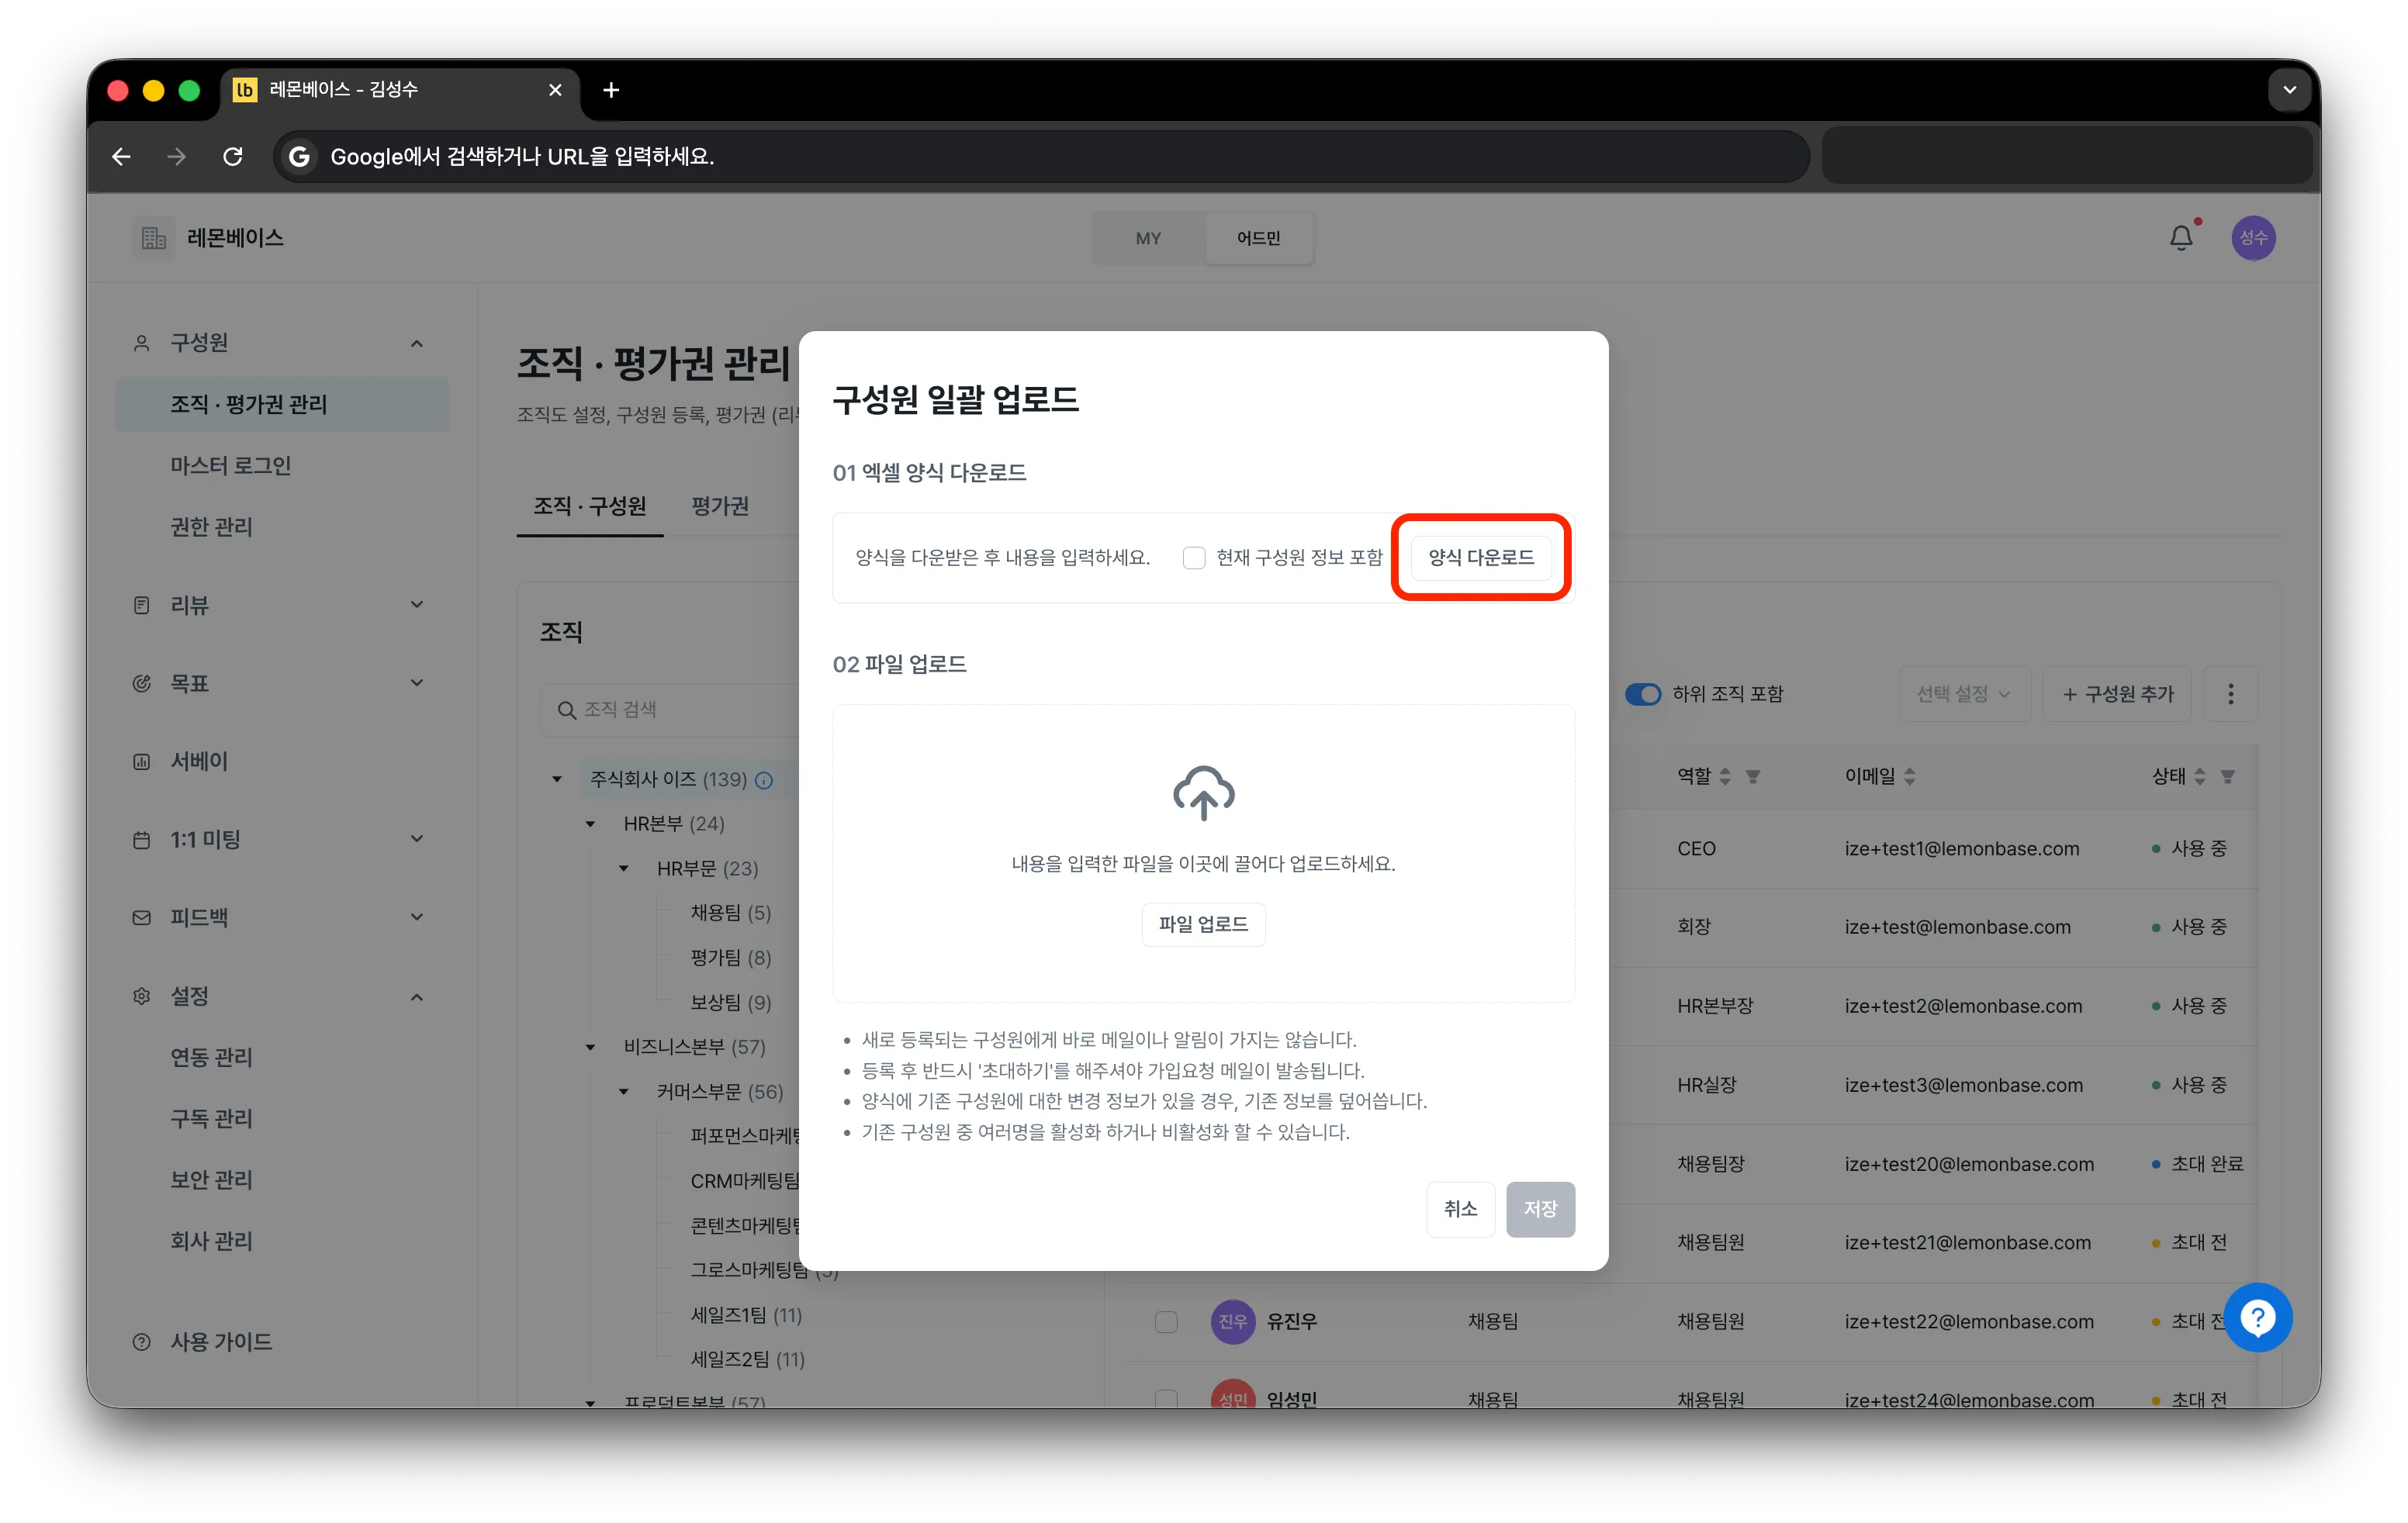Expand the 1:1 미팅 sidebar section
The height and width of the screenshot is (1523, 2408).
coord(417,840)
